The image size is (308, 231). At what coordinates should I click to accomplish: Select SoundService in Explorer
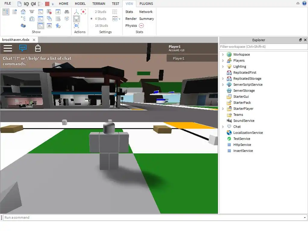[244, 121]
